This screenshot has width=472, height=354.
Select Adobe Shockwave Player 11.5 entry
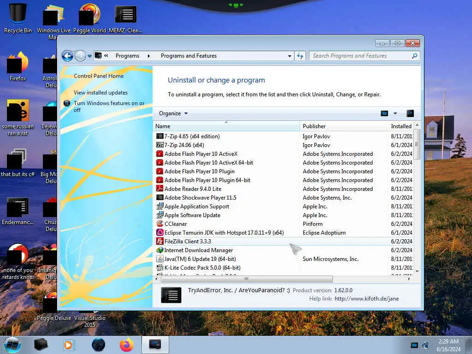coord(284,197)
